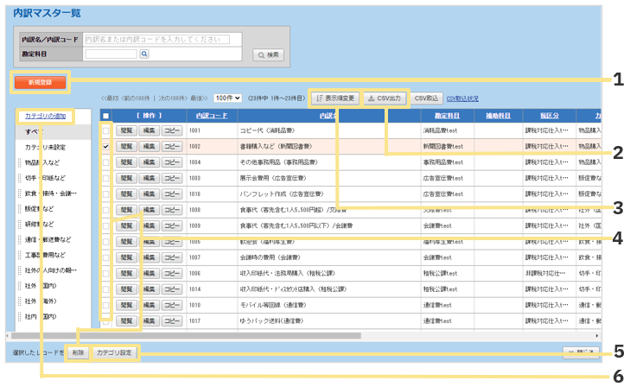This screenshot has height=387, width=630.
Task: Toggle the select-all checkbox in table header
Action: pos(105,116)
